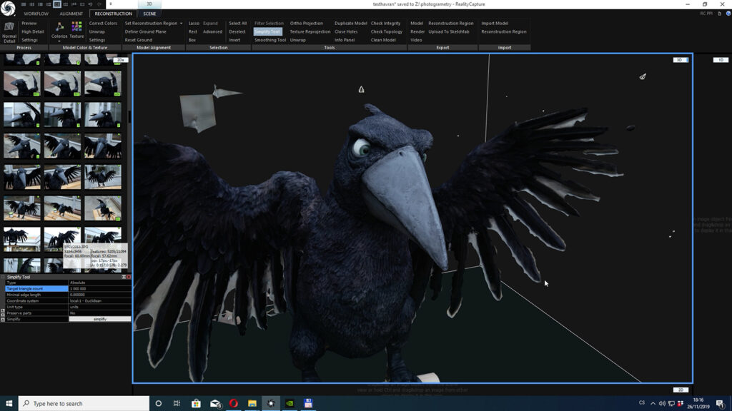
Task: Switch to the SCENE tab
Action: tap(149, 14)
